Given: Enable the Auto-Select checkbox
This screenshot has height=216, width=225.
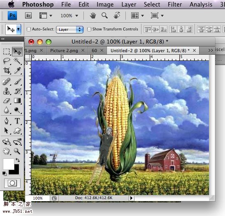Looking at the screenshot, I should click(29, 29).
